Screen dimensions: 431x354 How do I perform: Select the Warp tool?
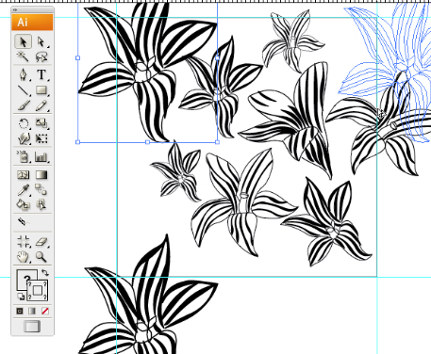[x=23, y=138]
